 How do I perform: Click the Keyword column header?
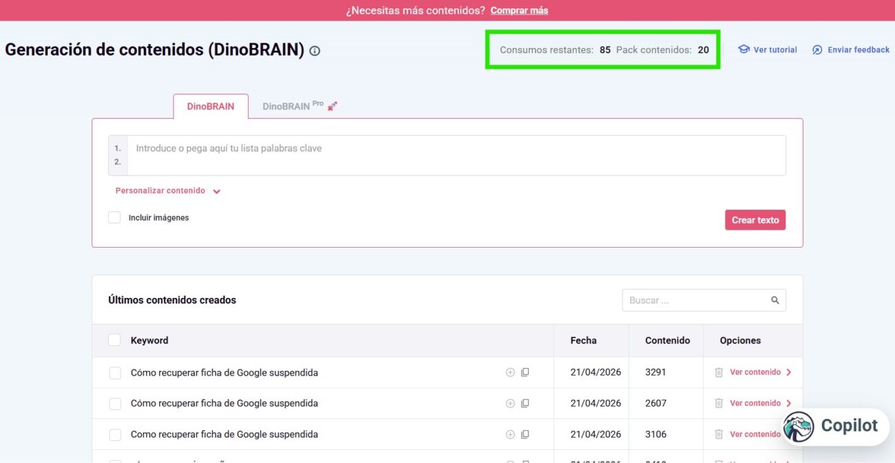point(149,340)
